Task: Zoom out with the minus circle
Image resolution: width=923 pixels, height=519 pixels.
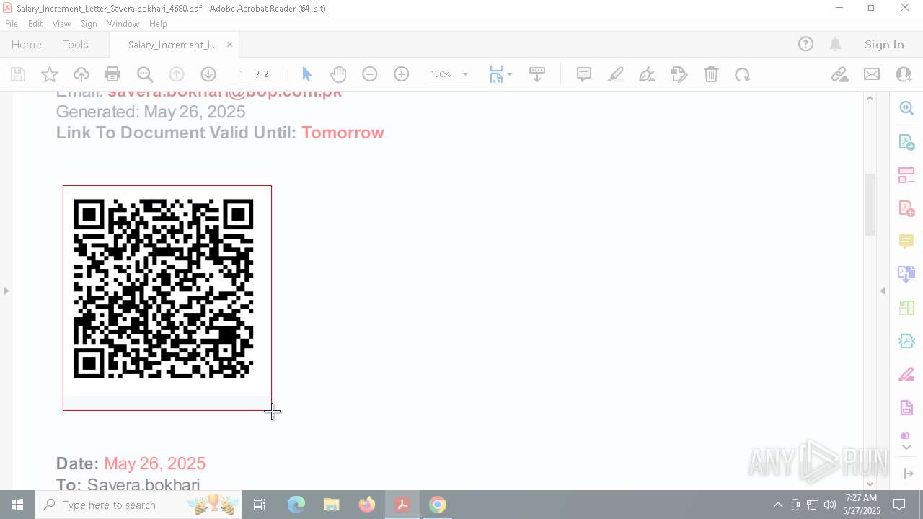Action: point(370,74)
